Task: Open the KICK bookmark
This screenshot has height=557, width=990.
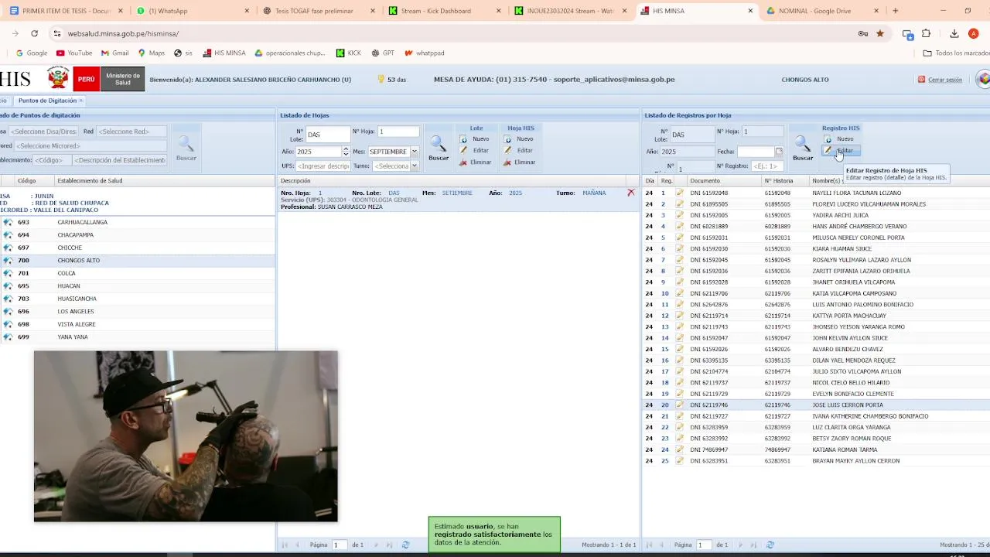Action: [349, 53]
